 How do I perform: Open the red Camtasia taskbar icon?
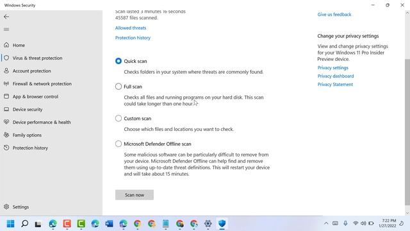point(67,224)
